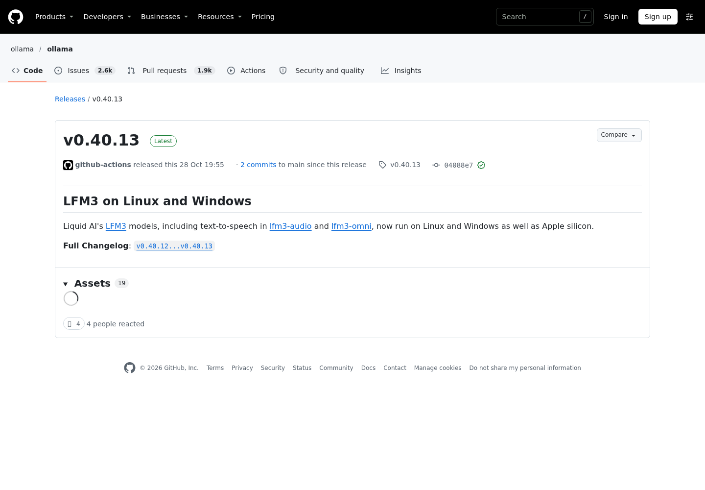
Task: Switch to the Issues tab
Action: click(x=85, y=71)
